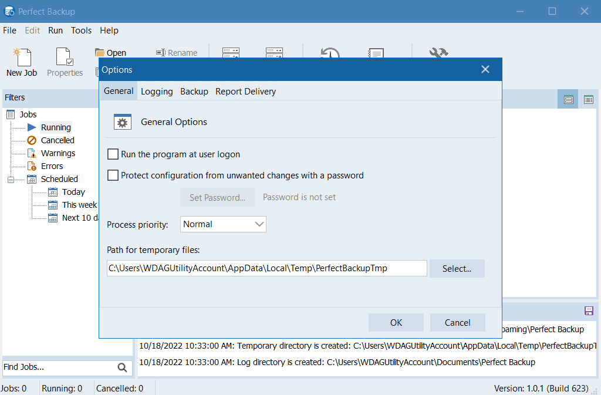
Task: Click the Properties toolbar icon
Action: click(x=65, y=58)
